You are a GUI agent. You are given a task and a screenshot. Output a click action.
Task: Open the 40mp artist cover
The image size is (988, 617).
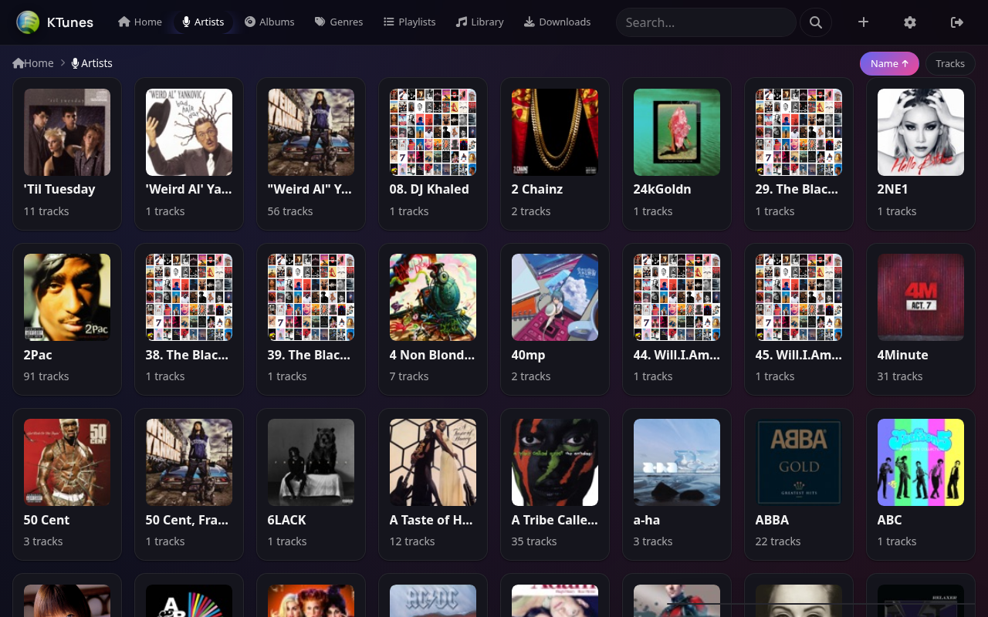555,298
